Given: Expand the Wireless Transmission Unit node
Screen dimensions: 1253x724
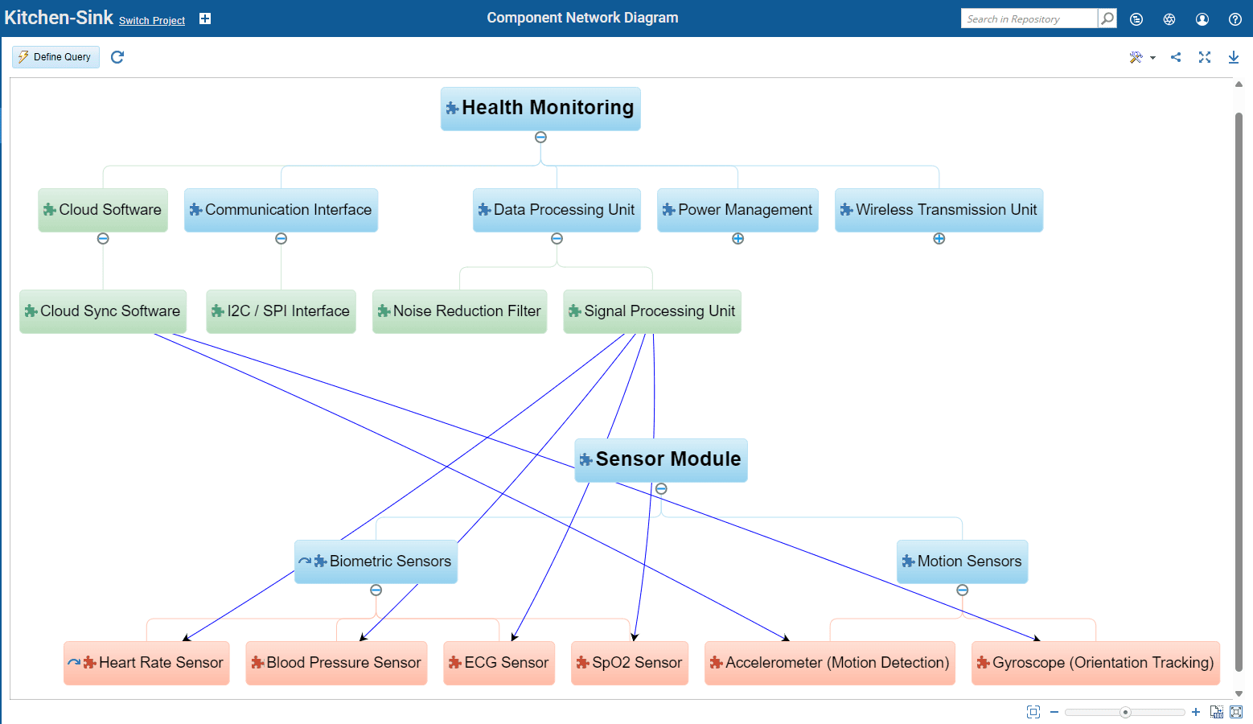Looking at the screenshot, I should pyautogui.click(x=939, y=239).
